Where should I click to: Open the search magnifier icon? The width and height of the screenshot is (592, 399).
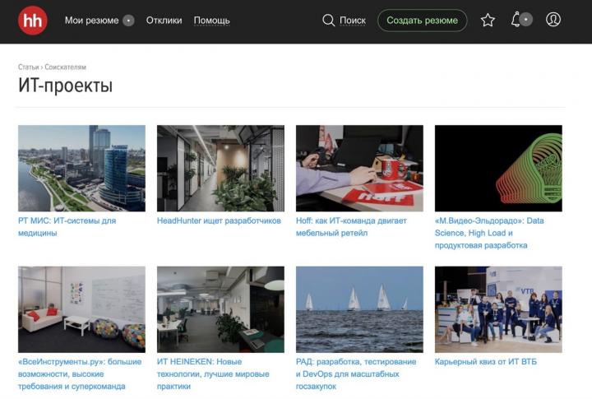coord(328,21)
